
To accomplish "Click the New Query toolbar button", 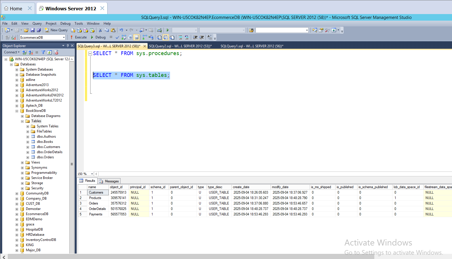I will click(56, 30).
